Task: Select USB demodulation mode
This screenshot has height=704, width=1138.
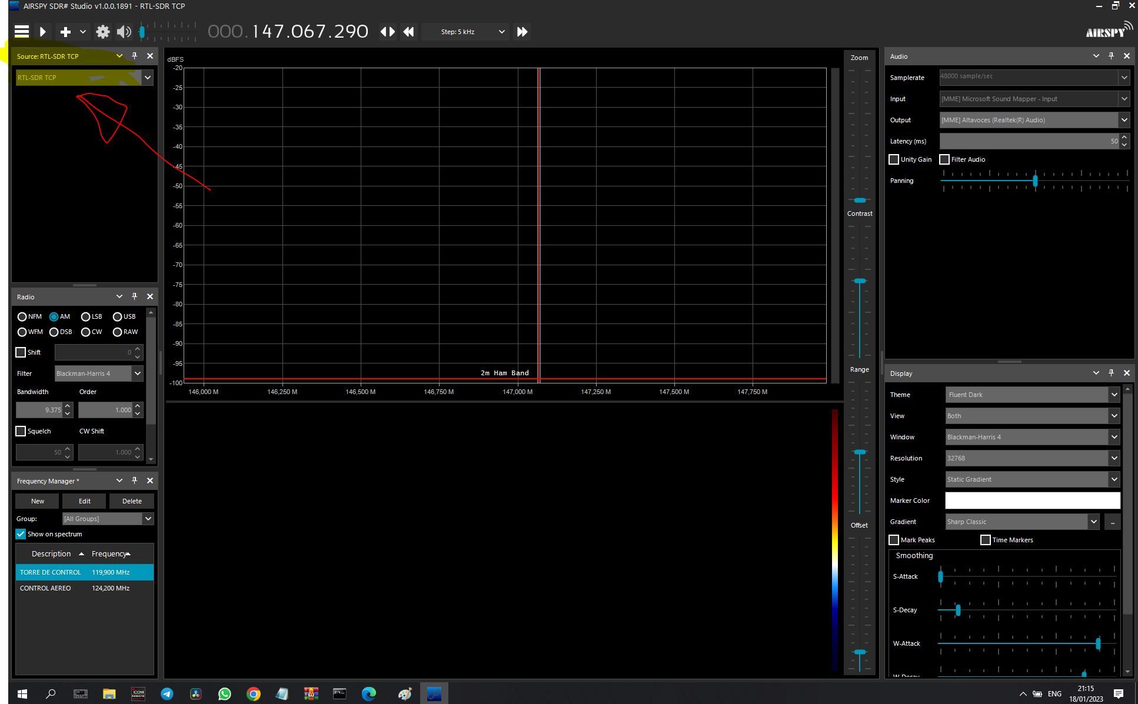Action: (118, 316)
